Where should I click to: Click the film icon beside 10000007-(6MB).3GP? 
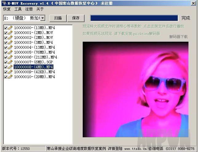point(10,62)
